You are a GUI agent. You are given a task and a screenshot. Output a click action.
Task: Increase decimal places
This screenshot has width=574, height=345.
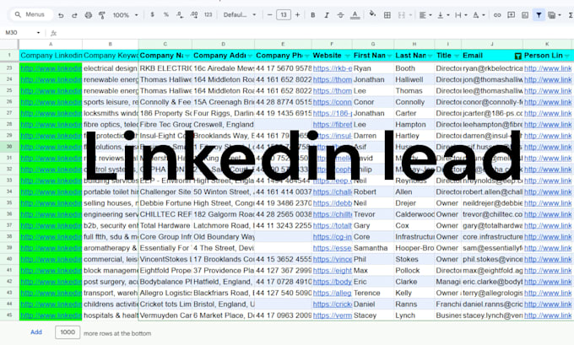194,14
